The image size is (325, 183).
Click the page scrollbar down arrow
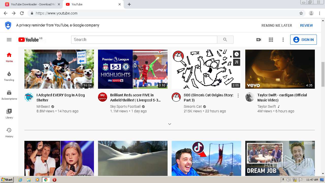click(x=323, y=174)
